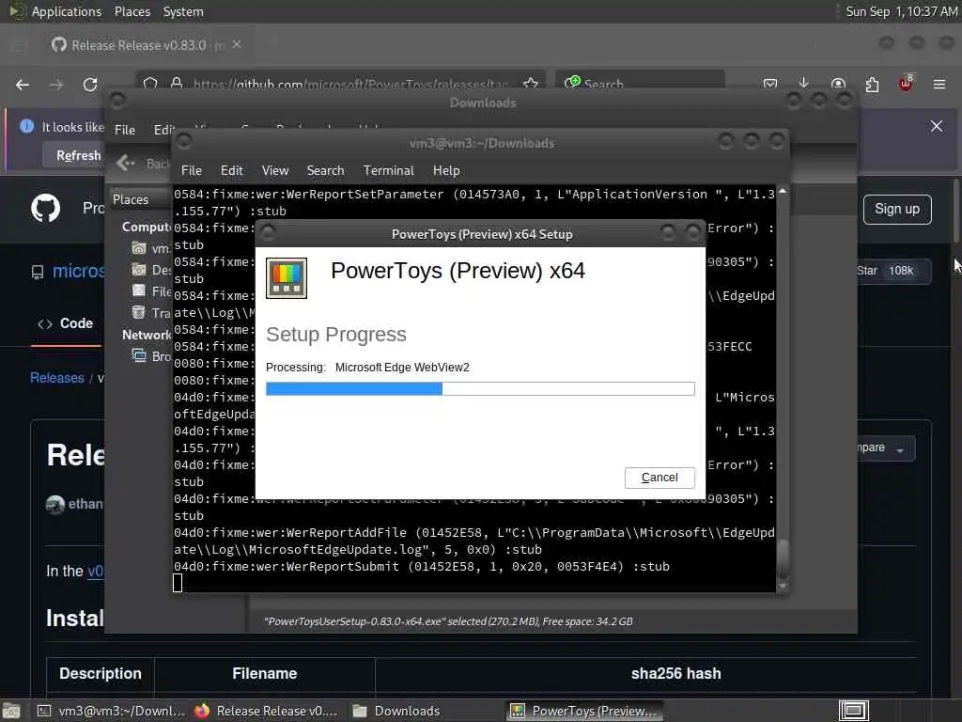Switch to the terminal task in the taskbar

pyautogui.click(x=111, y=711)
